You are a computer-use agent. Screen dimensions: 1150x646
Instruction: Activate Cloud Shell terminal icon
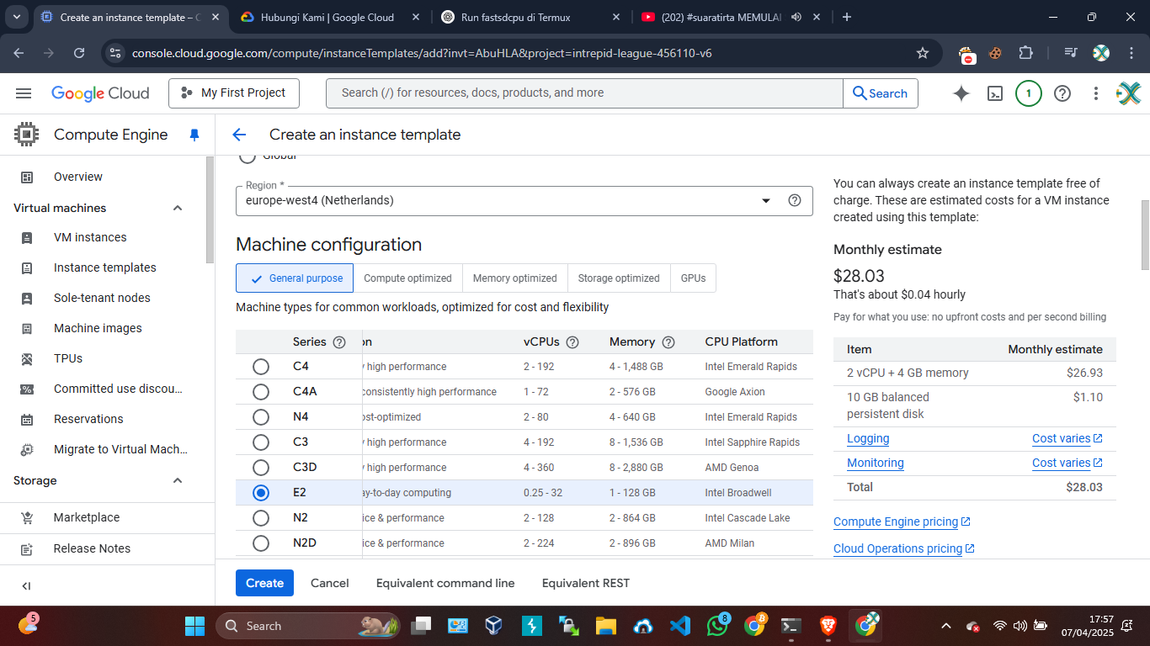click(x=994, y=93)
